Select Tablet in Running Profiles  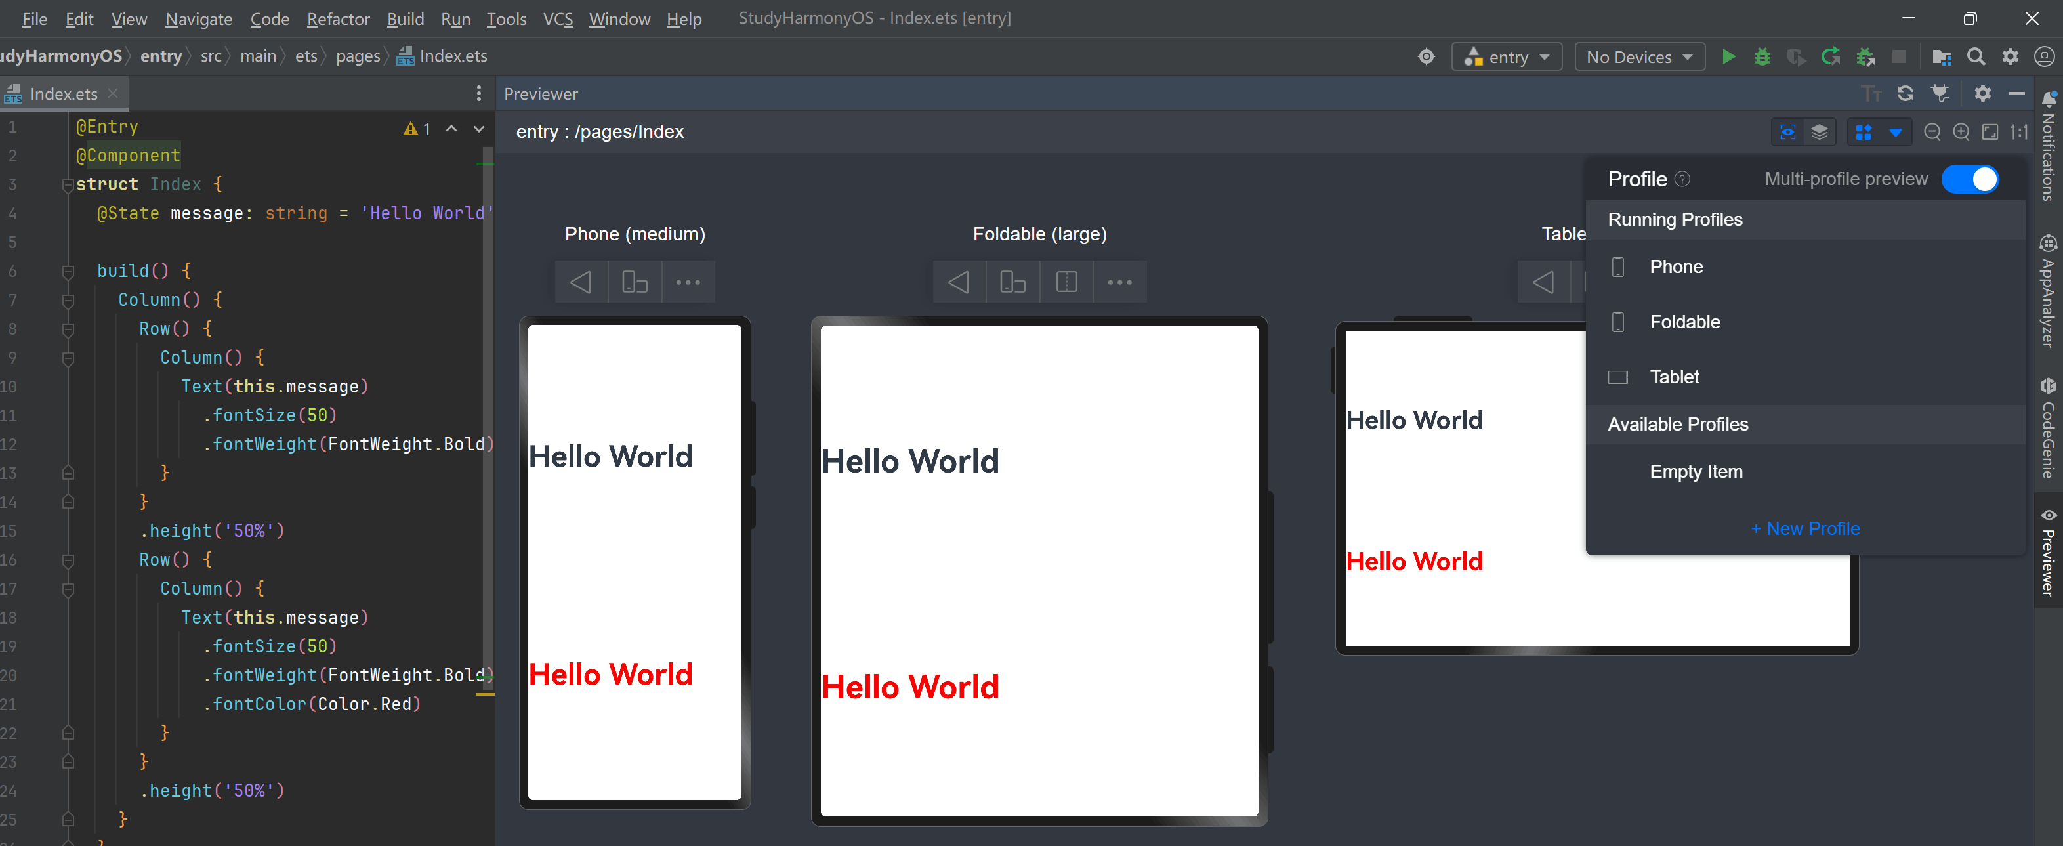pos(1805,377)
